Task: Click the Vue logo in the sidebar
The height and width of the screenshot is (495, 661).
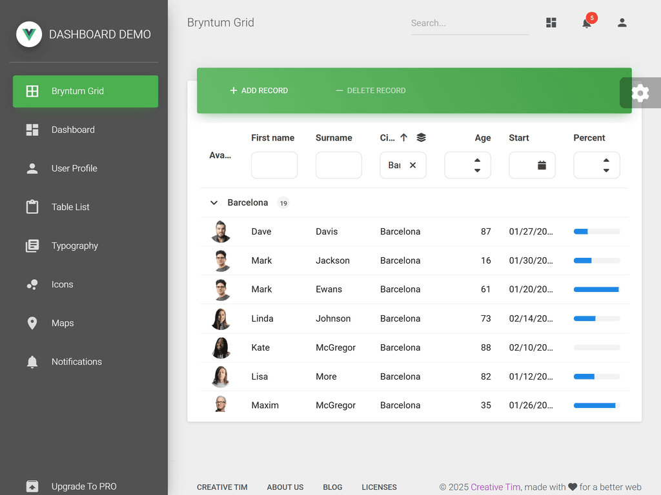Action: tap(29, 34)
